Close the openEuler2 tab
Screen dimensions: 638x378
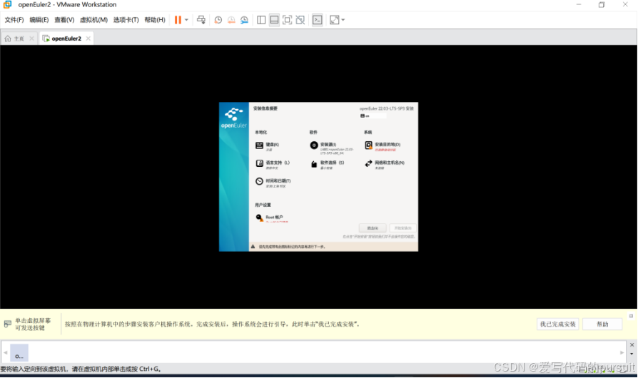pyautogui.click(x=88, y=39)
